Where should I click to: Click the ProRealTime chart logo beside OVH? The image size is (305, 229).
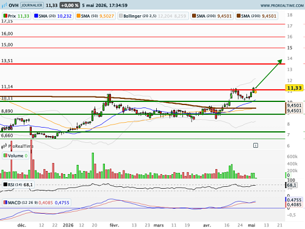(4, 5)
